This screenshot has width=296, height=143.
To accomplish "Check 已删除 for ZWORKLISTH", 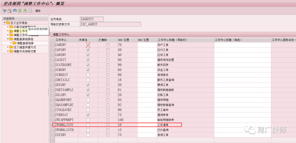I will click(108, 130).
